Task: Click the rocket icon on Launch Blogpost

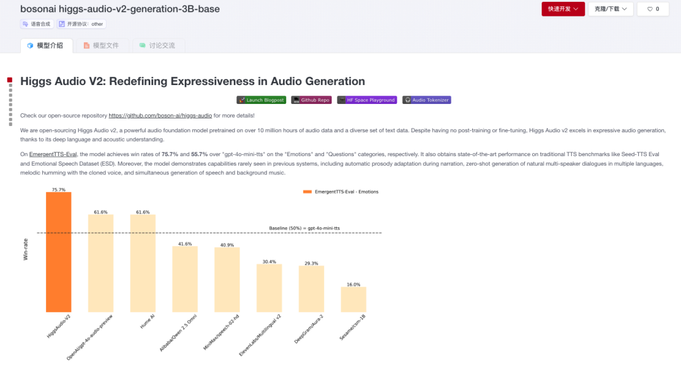Action: tap(242, 100)
